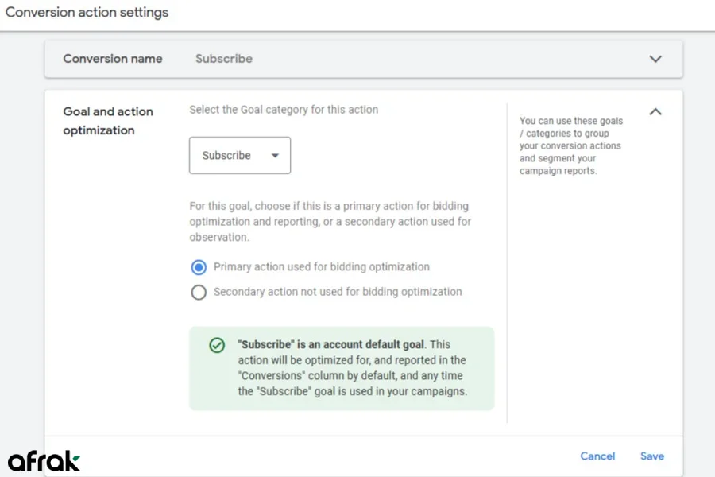Select Secondary action not used for bidding
715x477 pixels.
pyautogui.click(x=199, y=292)
